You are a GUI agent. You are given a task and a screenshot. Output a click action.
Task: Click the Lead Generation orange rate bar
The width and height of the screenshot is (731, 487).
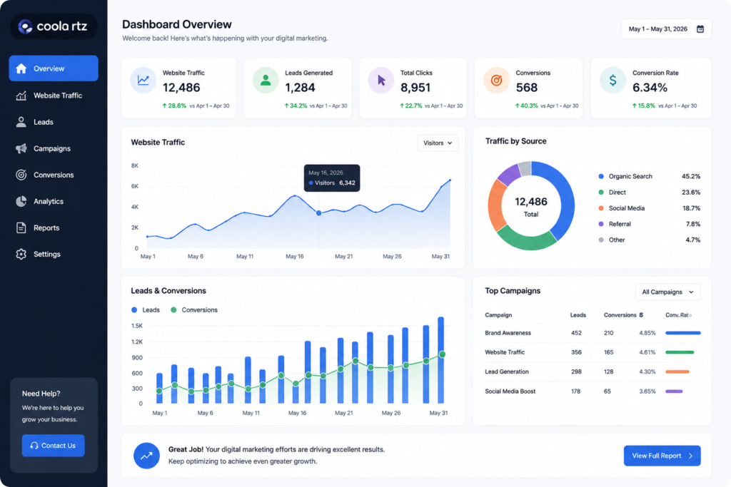pyautogui.click(x=677, y=371)
